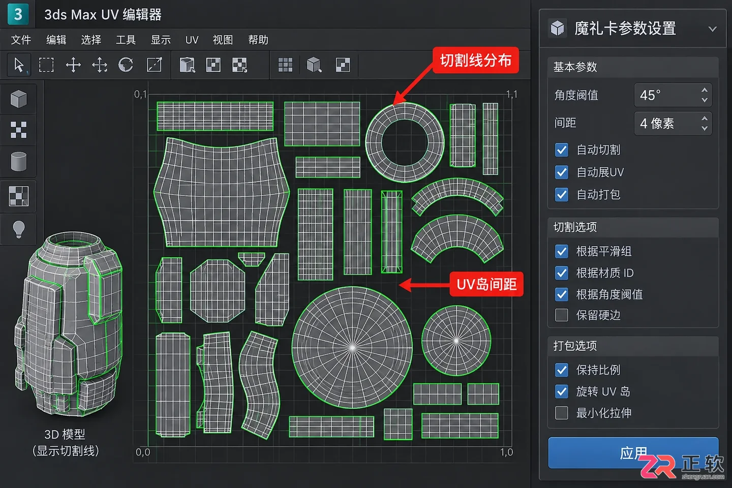Toggle 根据平滑组 option

click(562, 252)
